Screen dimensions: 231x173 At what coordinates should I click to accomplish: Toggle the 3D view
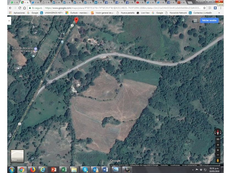pyautogui.click(x=218, y=139)
